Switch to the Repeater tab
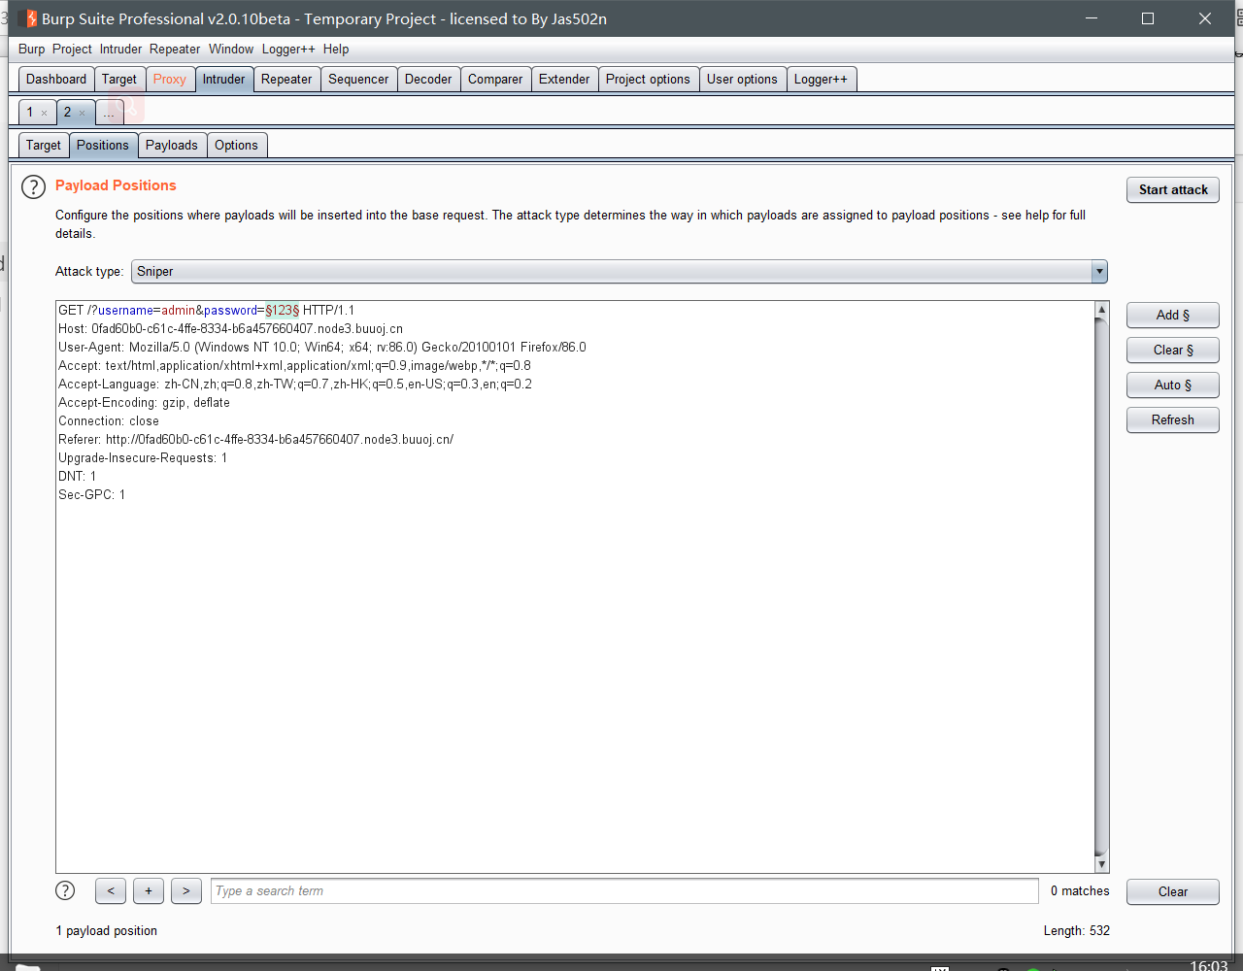This screenshot has width=1243, height=971. 286,80
